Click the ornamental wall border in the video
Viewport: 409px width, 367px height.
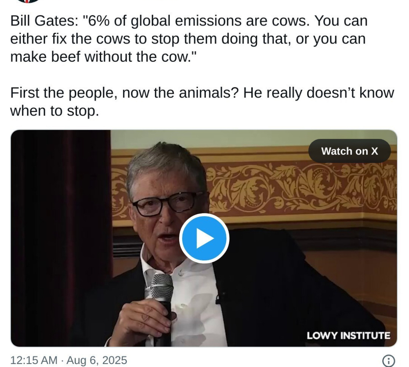tap(304, 188)
